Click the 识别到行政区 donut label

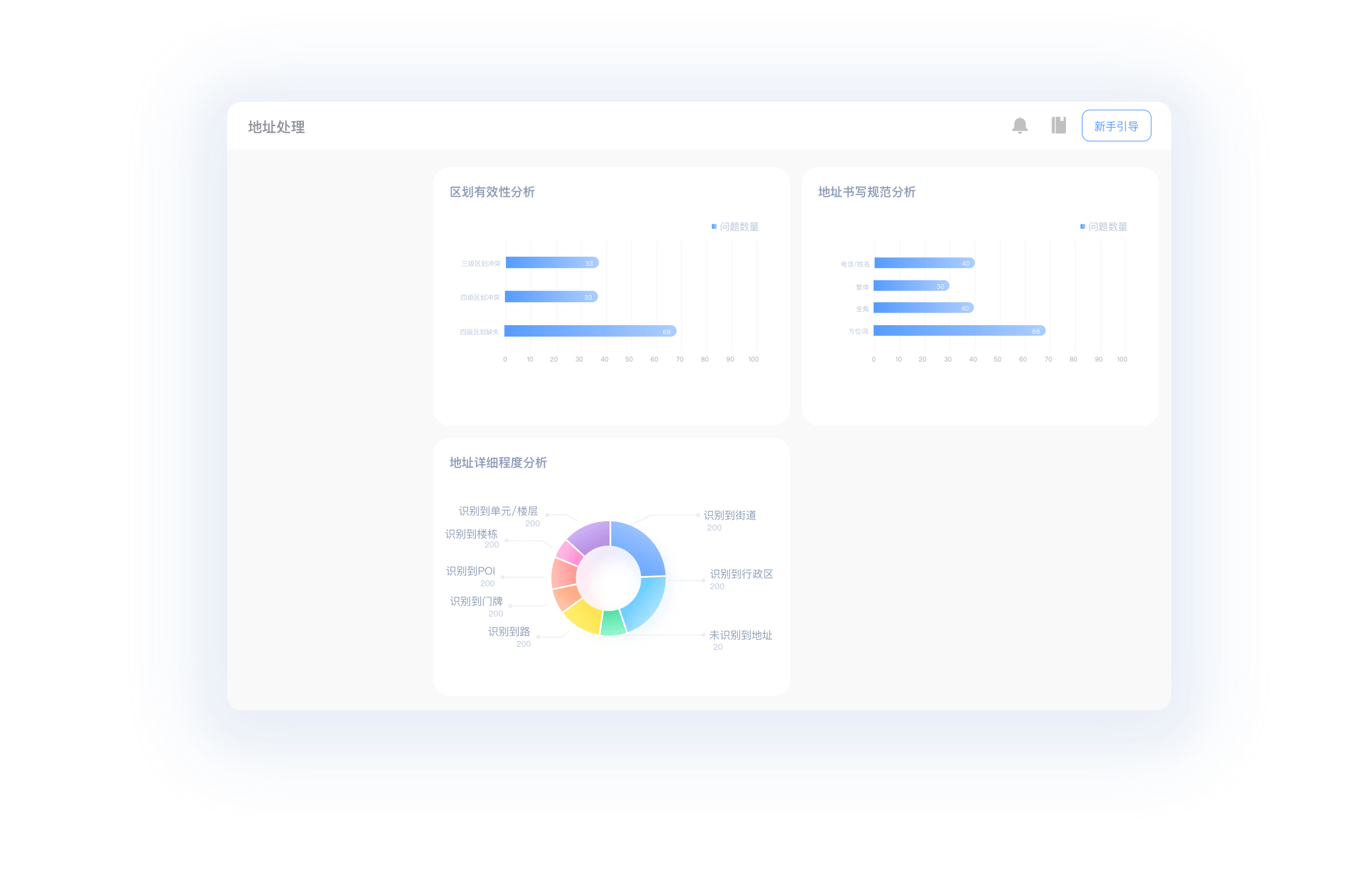pyautogui.click(x=742, y=573)
